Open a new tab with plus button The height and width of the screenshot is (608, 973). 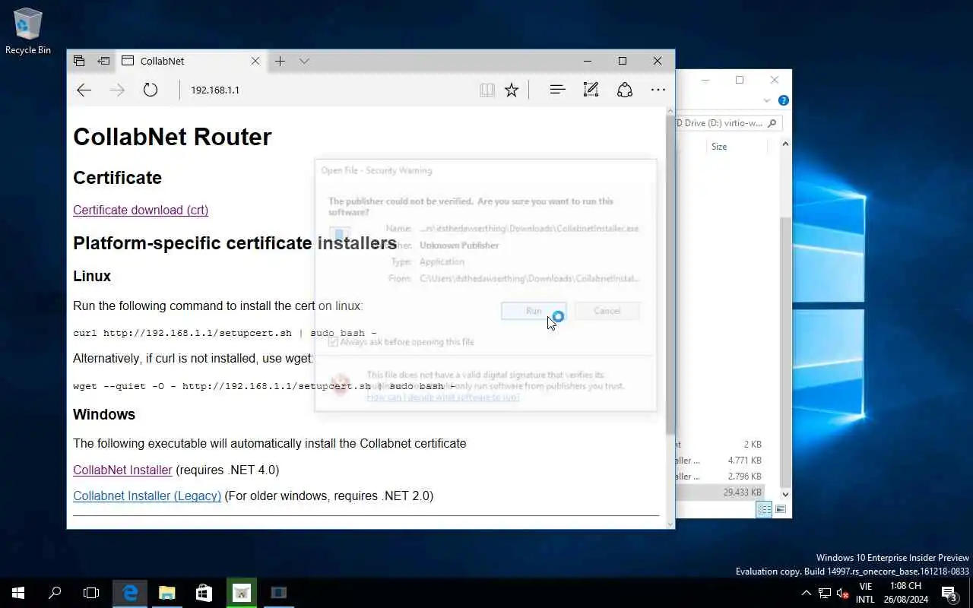click(x=280, y=61)
